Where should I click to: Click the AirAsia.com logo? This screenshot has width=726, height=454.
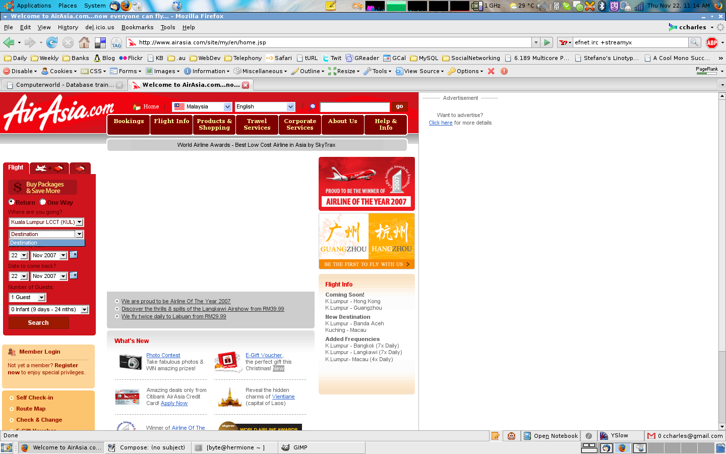59,112
